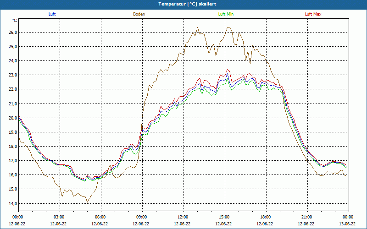Click the brown Boden legend label
The height and width of the screenshot is (229, 367).
tap(139, 14)
